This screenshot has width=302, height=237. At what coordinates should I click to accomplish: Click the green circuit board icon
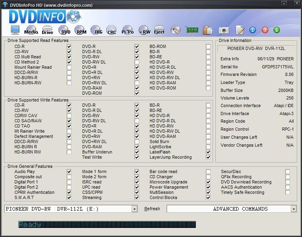[193, 30]
